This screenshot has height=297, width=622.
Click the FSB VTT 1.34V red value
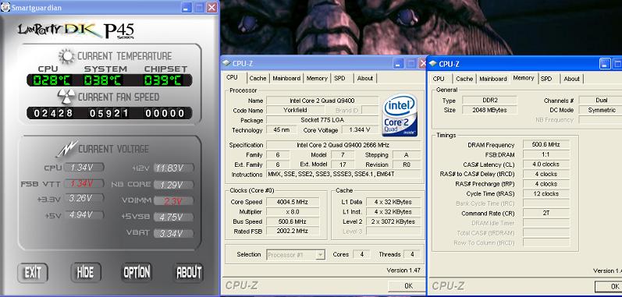point(84,183)
